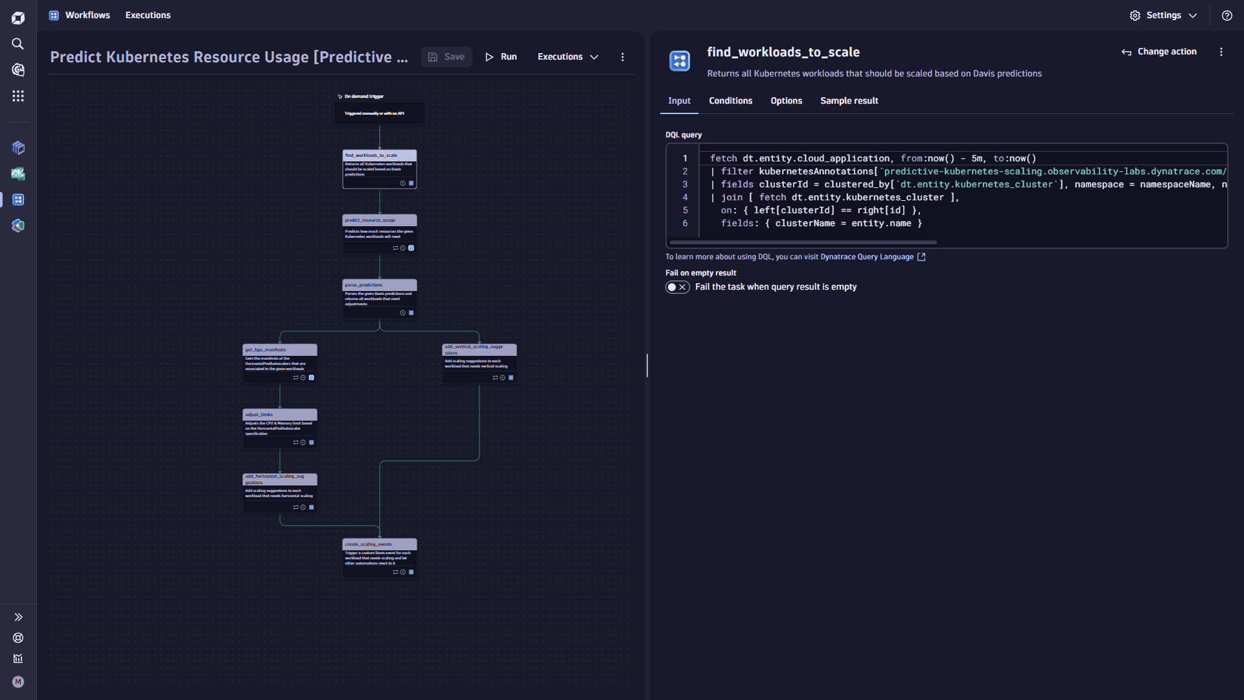
Task: Click the panel divider resize handle
Action: 647,366
